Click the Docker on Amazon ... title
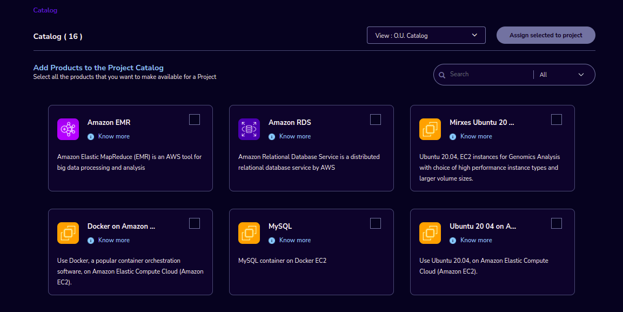 (x=121, y=226)
